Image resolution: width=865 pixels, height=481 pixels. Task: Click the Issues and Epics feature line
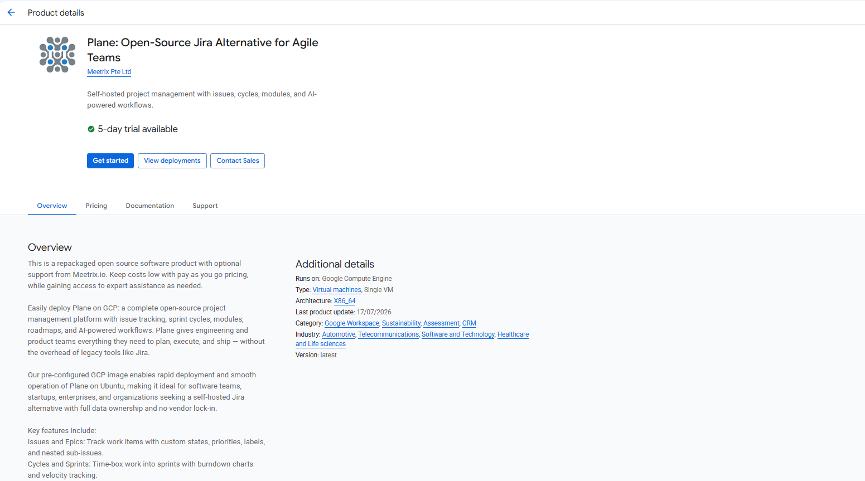[146, 448]
